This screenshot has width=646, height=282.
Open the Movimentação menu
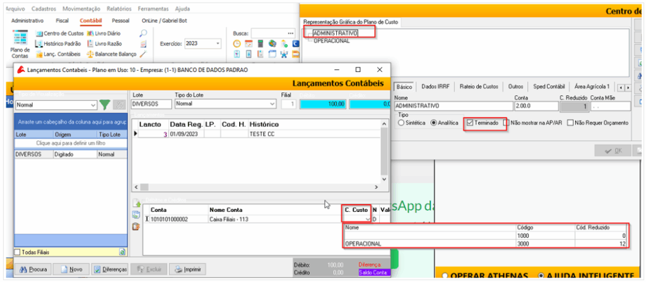[x=79, y=9]
